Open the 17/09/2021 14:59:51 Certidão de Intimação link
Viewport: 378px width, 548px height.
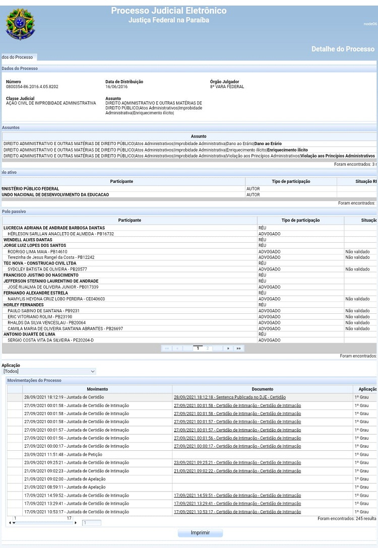click(x=237, y=495)
